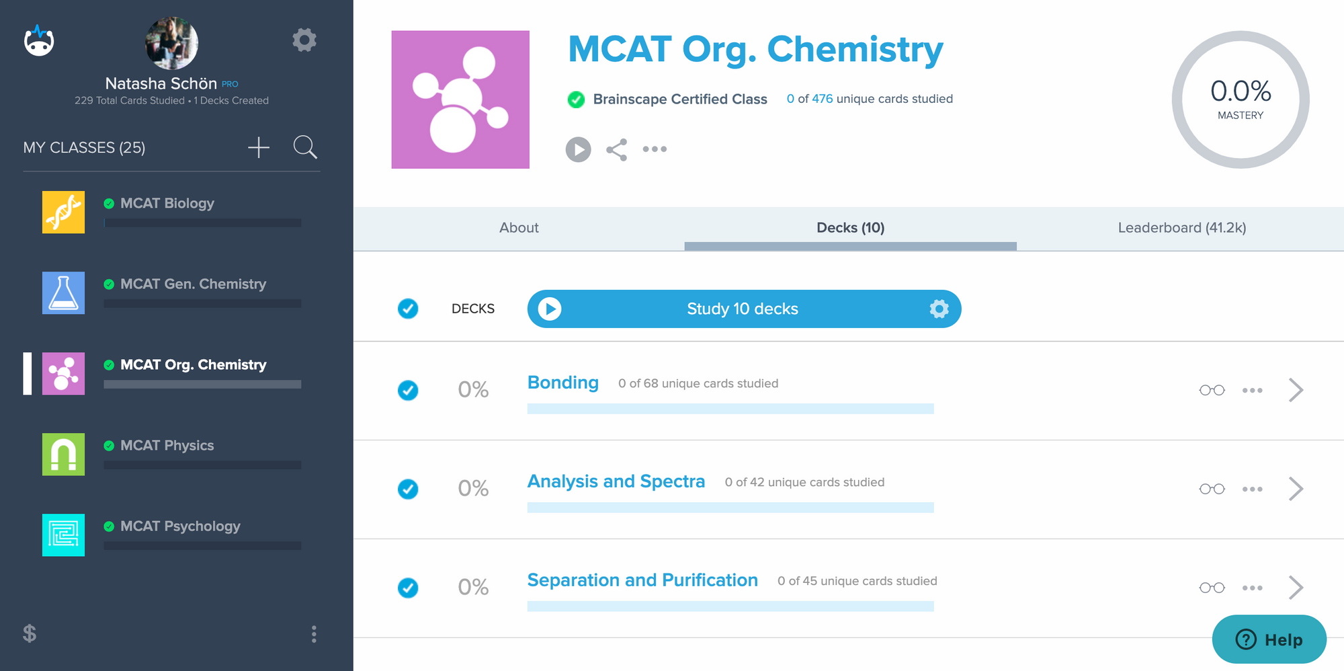
Task: Add a new class with the plus icon
Action: point(258,147)
